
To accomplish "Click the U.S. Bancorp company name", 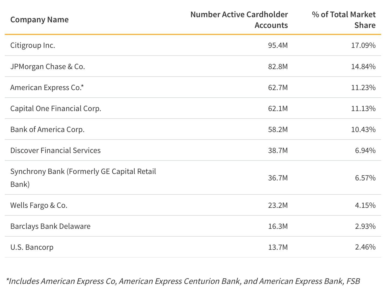I will click(x=32, y=247).
